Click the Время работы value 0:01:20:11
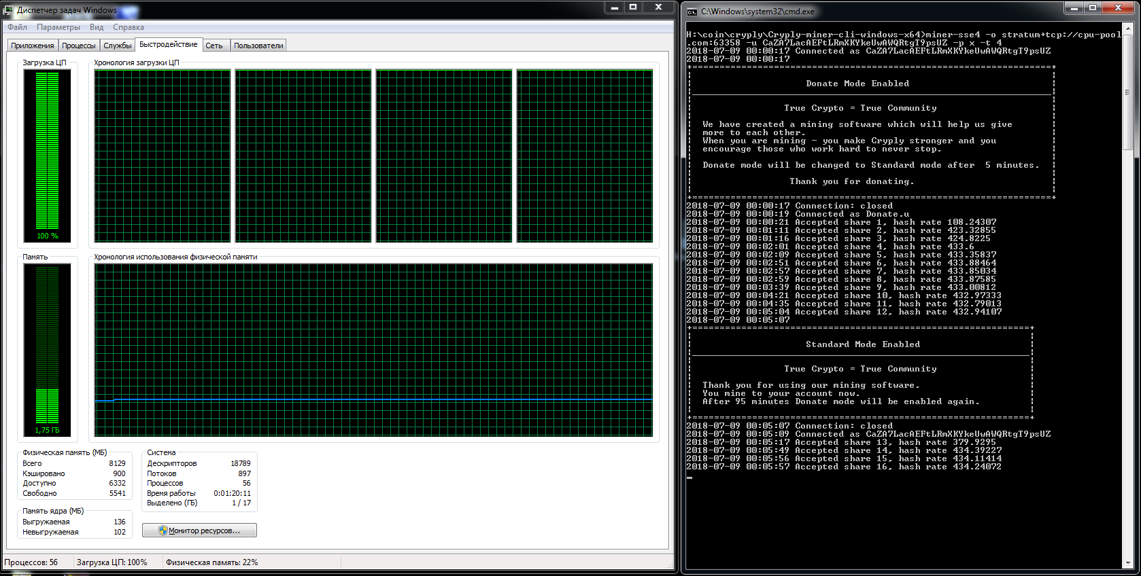The height and width of the screenshot is (576, 1141). [x=233, y=493]
